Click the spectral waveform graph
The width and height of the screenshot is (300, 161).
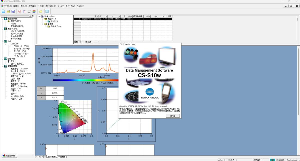pyautogui.click(x=85, y=61)
